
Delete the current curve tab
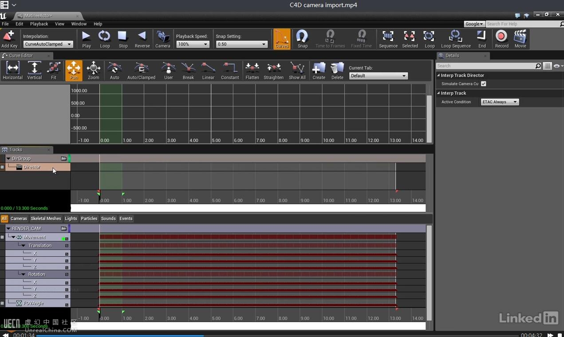(337, 71)
